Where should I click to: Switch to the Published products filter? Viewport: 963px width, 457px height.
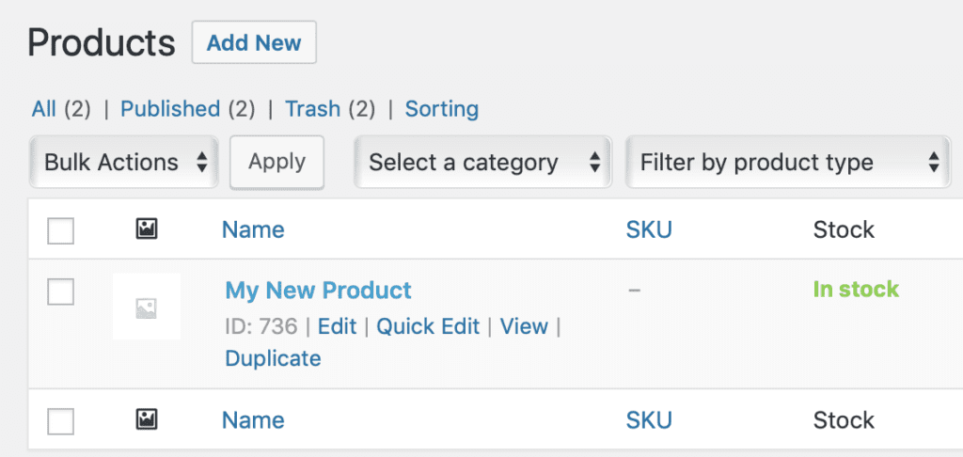tap(170, 109)
